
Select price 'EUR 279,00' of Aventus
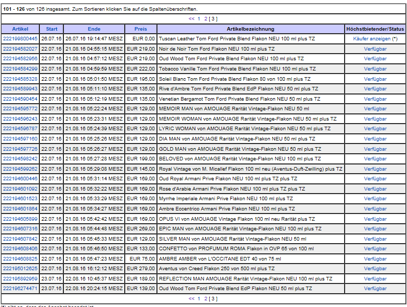141,269
